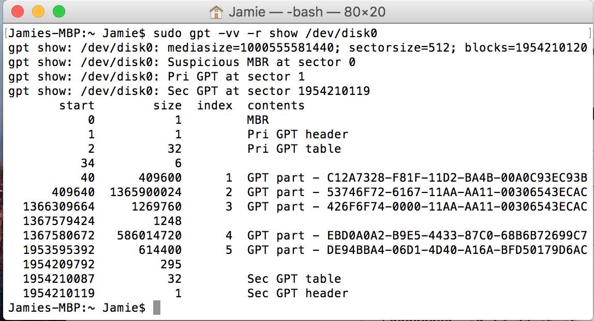
Task: Click the sudo gpt command text
Action: point(265,34)
